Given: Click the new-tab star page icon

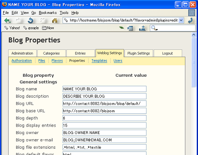Looking at the screenshot, I should (130, 28).
